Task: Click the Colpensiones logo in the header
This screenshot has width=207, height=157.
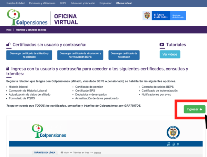Action: [27, 18]
